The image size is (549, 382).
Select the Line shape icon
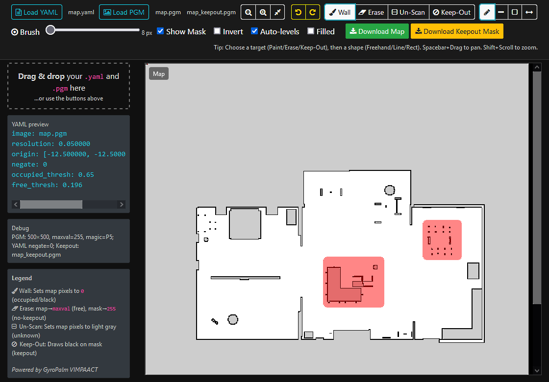click(501, 12)
